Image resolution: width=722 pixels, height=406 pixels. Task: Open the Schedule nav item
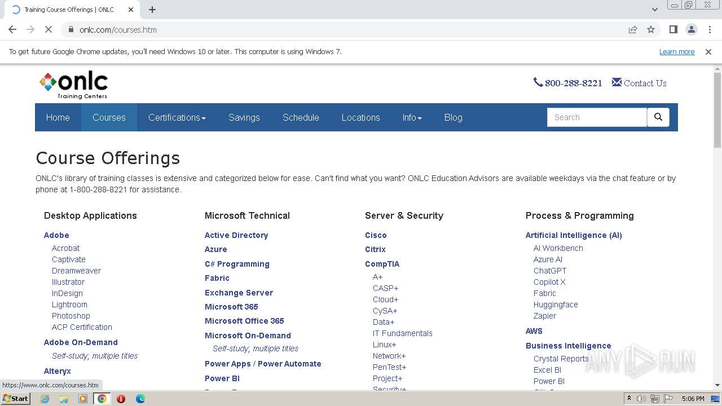(x=301, y=117)
